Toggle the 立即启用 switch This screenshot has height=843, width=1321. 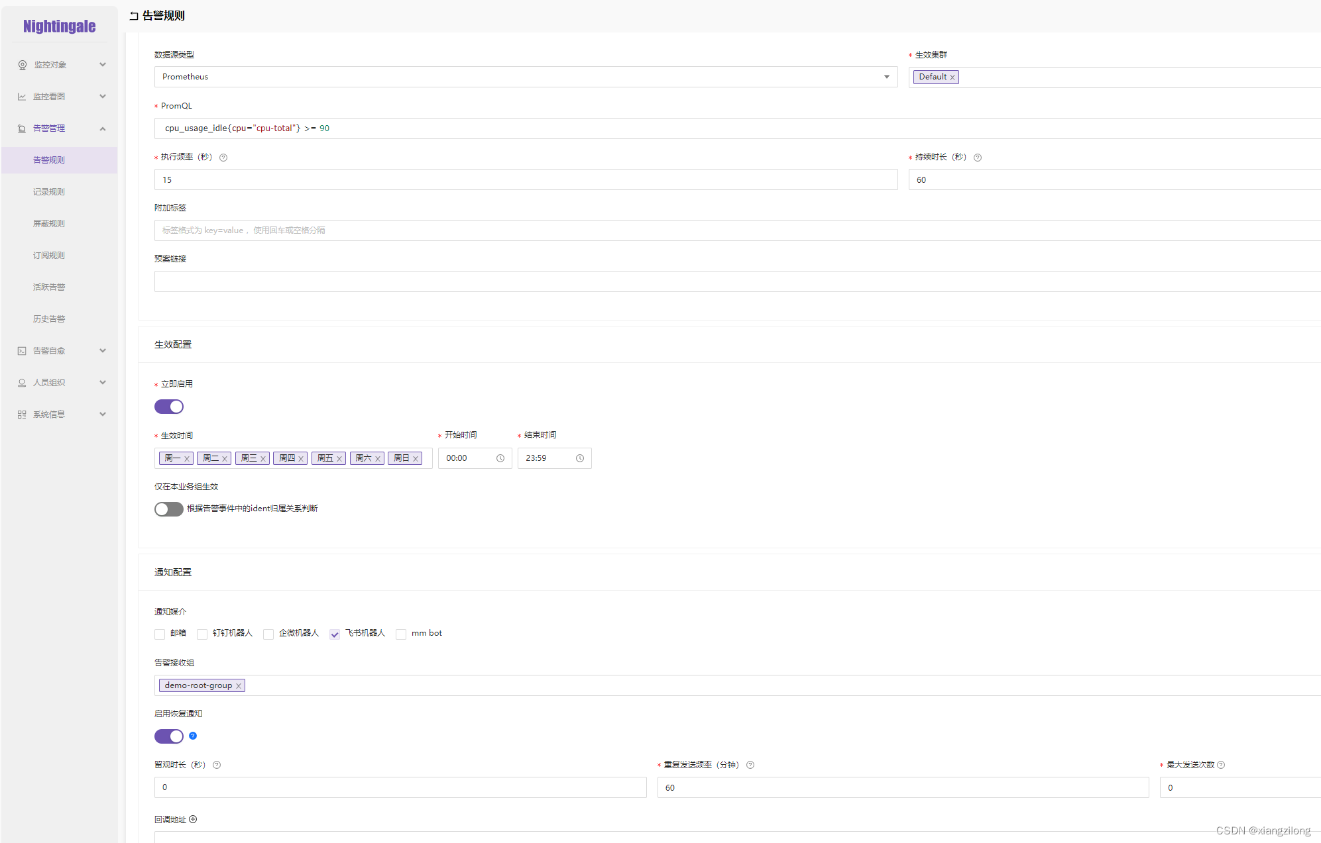tap(169, 407)
